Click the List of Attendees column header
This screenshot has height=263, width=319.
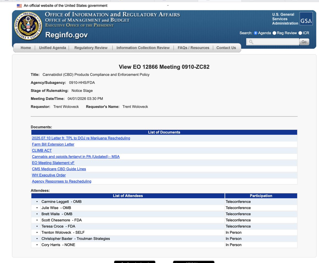point(128,196)
